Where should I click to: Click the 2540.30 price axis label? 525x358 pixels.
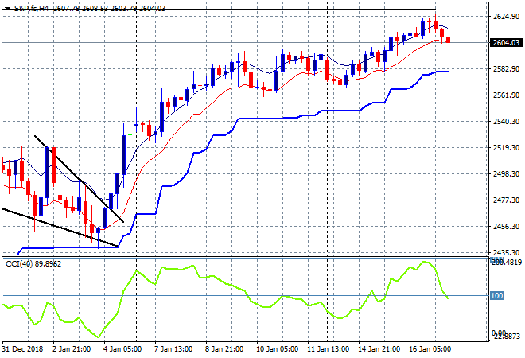pos(506,122)
